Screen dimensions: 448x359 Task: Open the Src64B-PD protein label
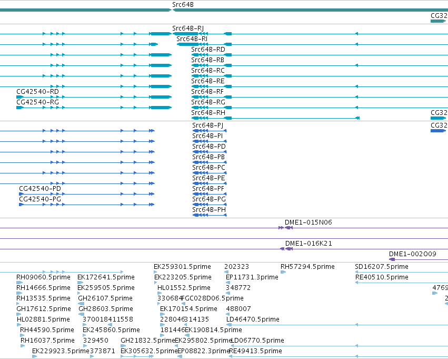pyautogui.click(x=209, y=147)
